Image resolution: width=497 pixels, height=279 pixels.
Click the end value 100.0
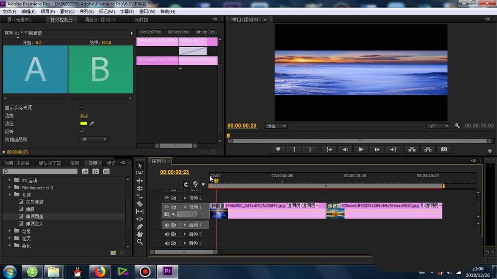(106, 42)
